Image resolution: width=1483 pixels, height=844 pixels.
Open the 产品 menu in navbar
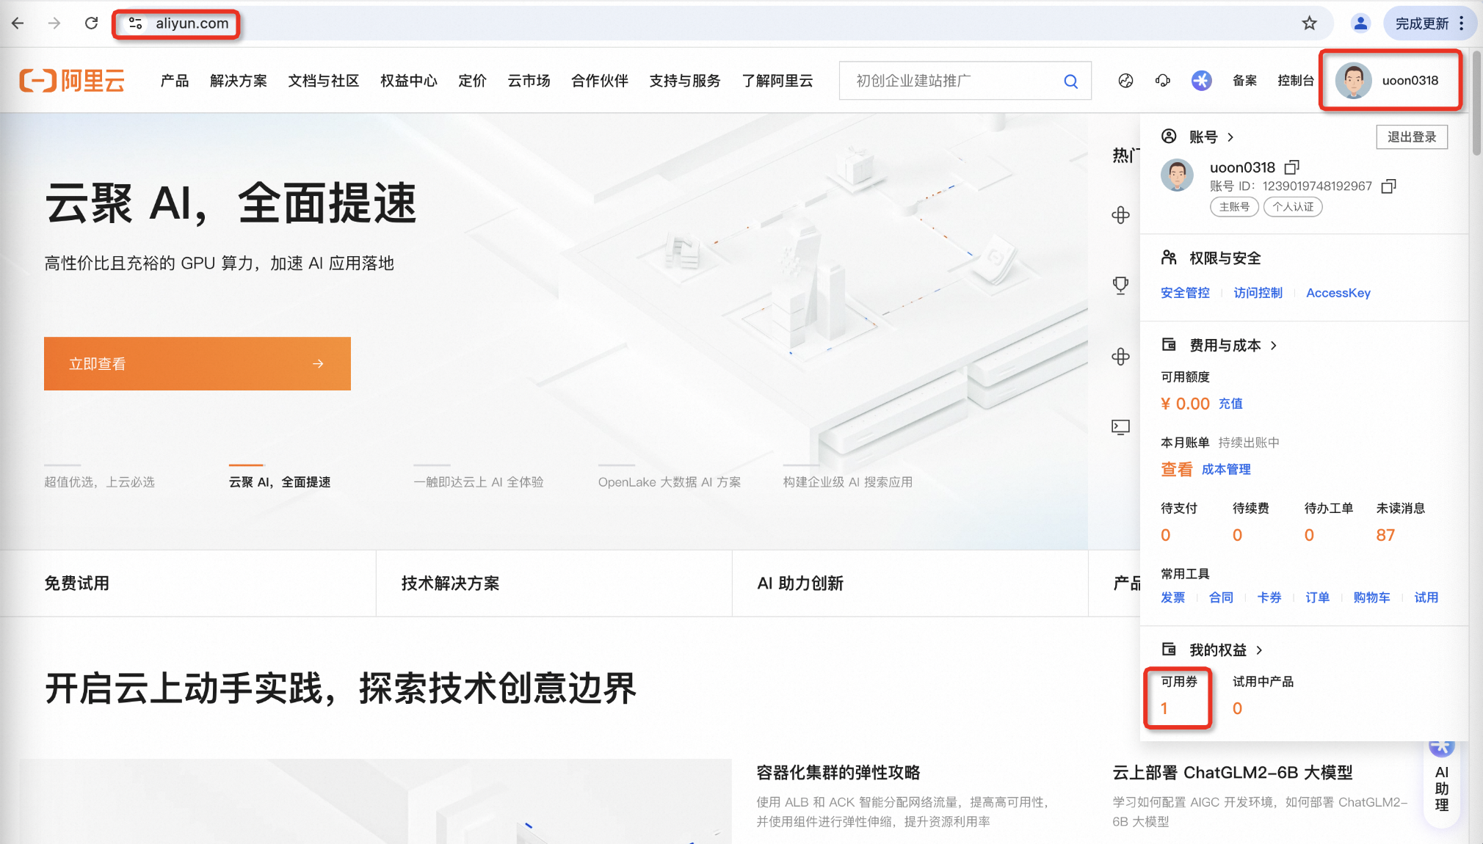point(175,81)
